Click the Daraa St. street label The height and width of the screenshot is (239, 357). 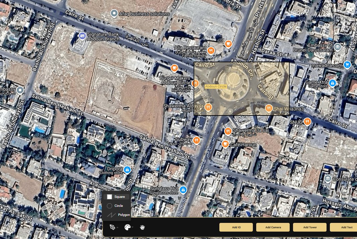[272, 53]
